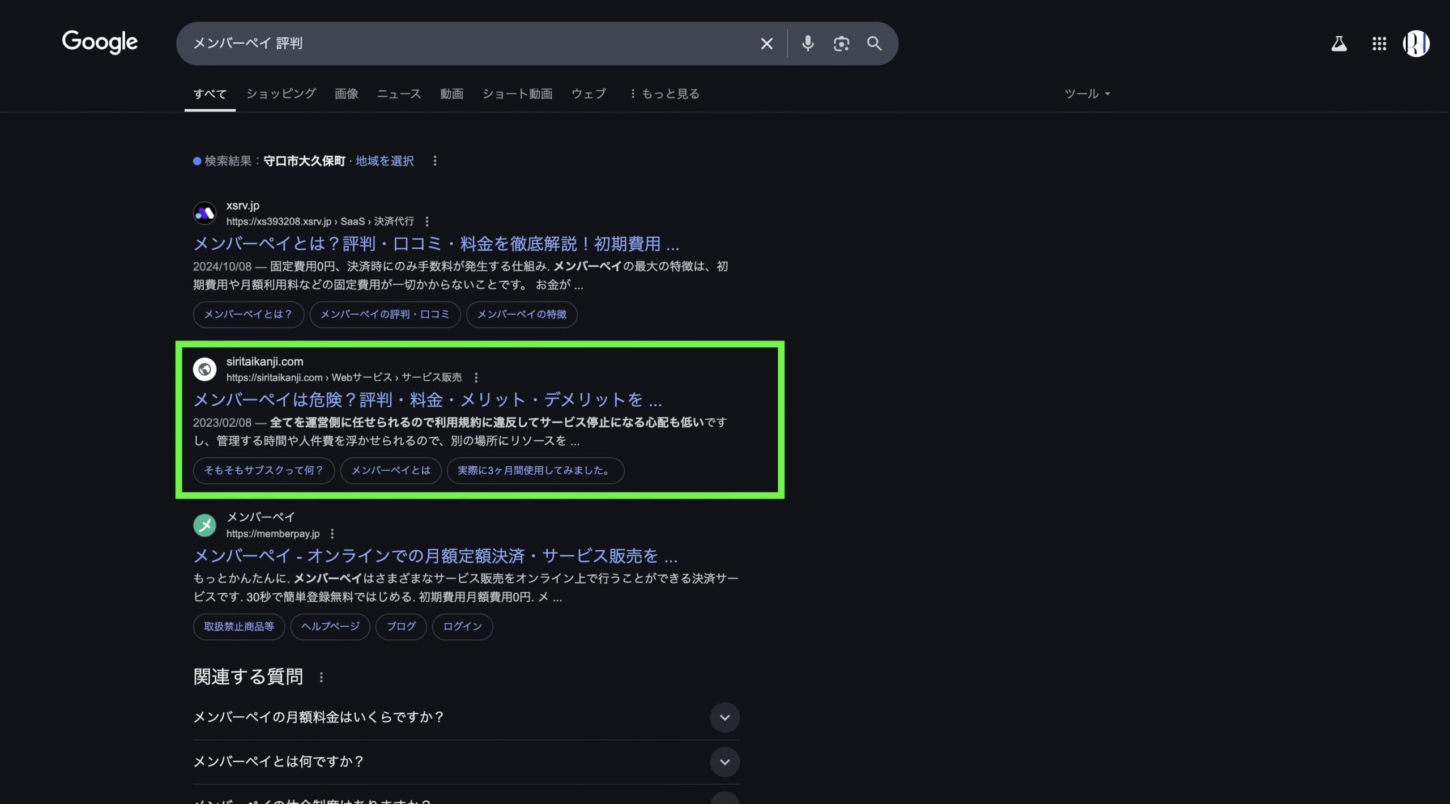
Task: Switch to the ウェブ tab
Action: pos(588,94)
